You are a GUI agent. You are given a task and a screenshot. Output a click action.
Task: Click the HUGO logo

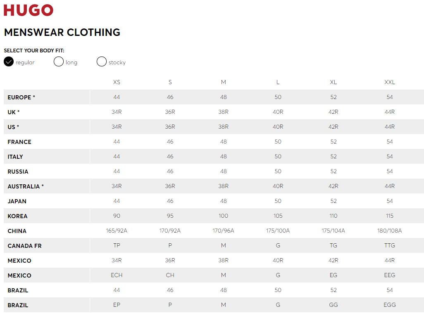29,10
